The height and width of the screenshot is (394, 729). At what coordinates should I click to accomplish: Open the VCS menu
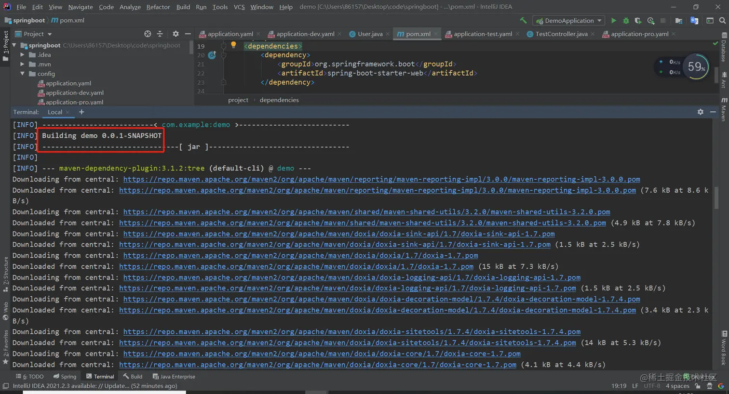[x=239, y=7]
